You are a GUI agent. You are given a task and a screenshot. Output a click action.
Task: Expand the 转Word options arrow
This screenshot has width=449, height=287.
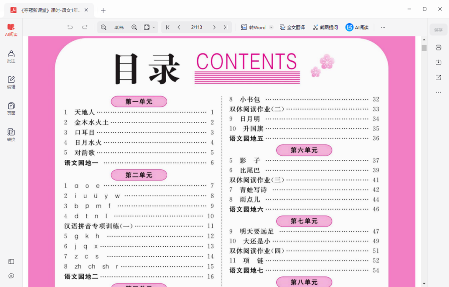(271, 27)
